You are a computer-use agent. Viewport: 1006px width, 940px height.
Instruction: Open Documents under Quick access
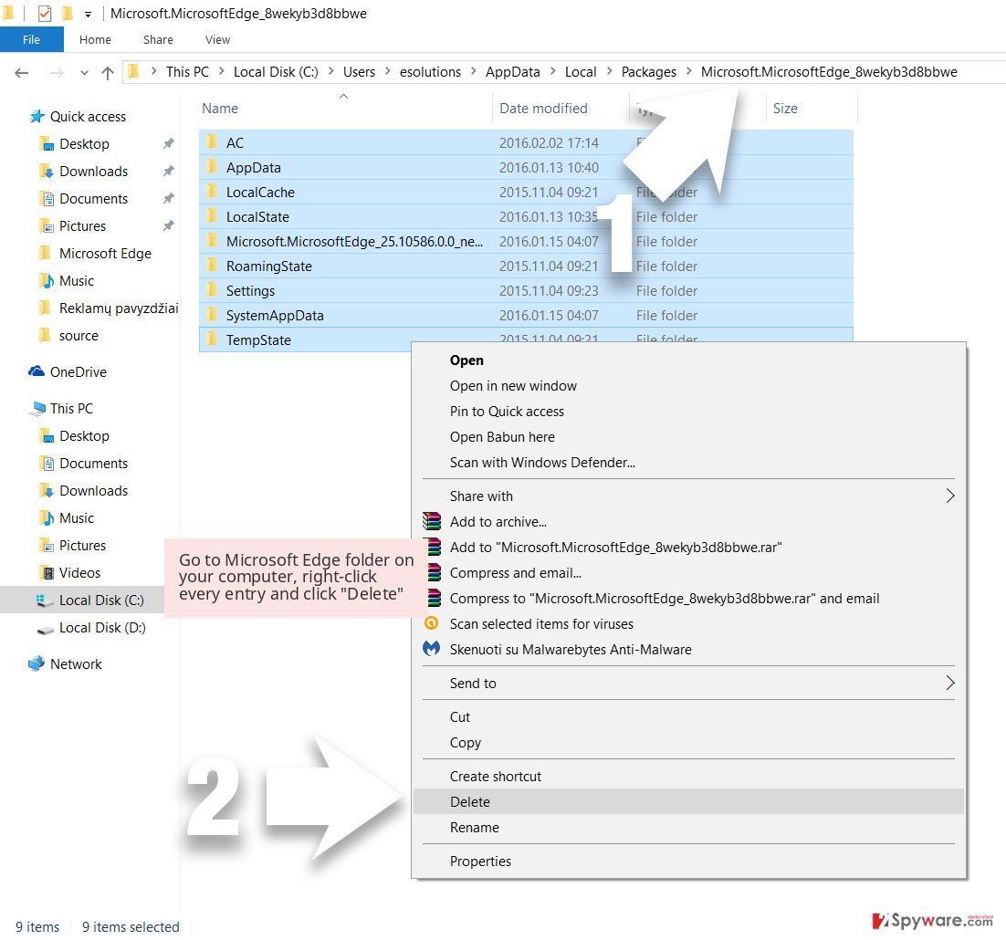tap(93, 199)
